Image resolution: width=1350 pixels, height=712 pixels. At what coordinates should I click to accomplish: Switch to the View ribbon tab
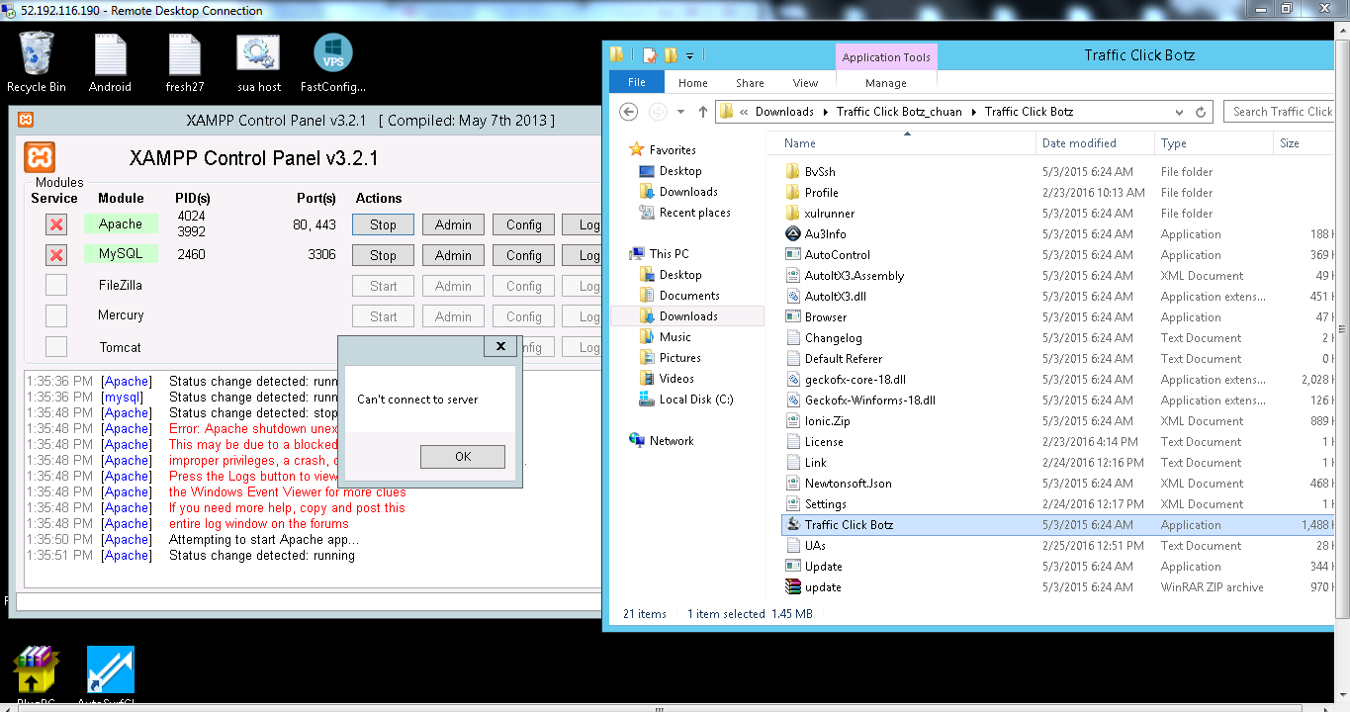pyautogui.click(x=805, y=83)
